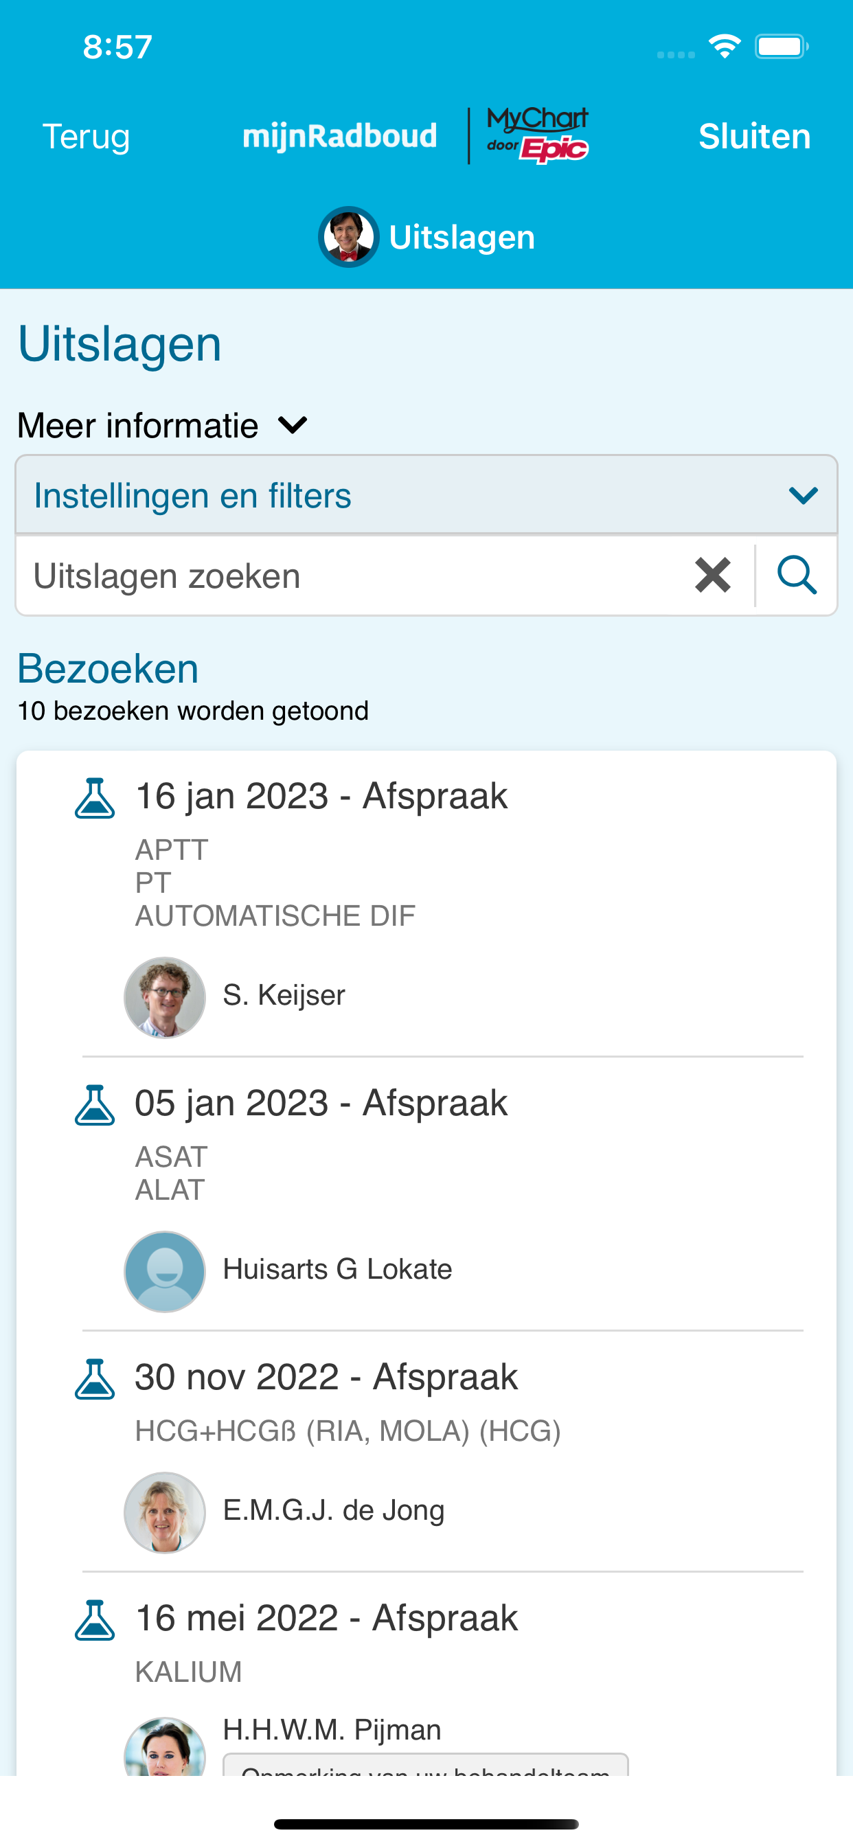This screenshot has width=853, height=1846.
Task: Tap Huisarts G Lokate placeholder avatar
Action: [x=165, y=1272]
